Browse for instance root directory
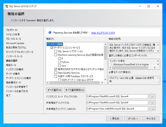 tap(152, 96)
